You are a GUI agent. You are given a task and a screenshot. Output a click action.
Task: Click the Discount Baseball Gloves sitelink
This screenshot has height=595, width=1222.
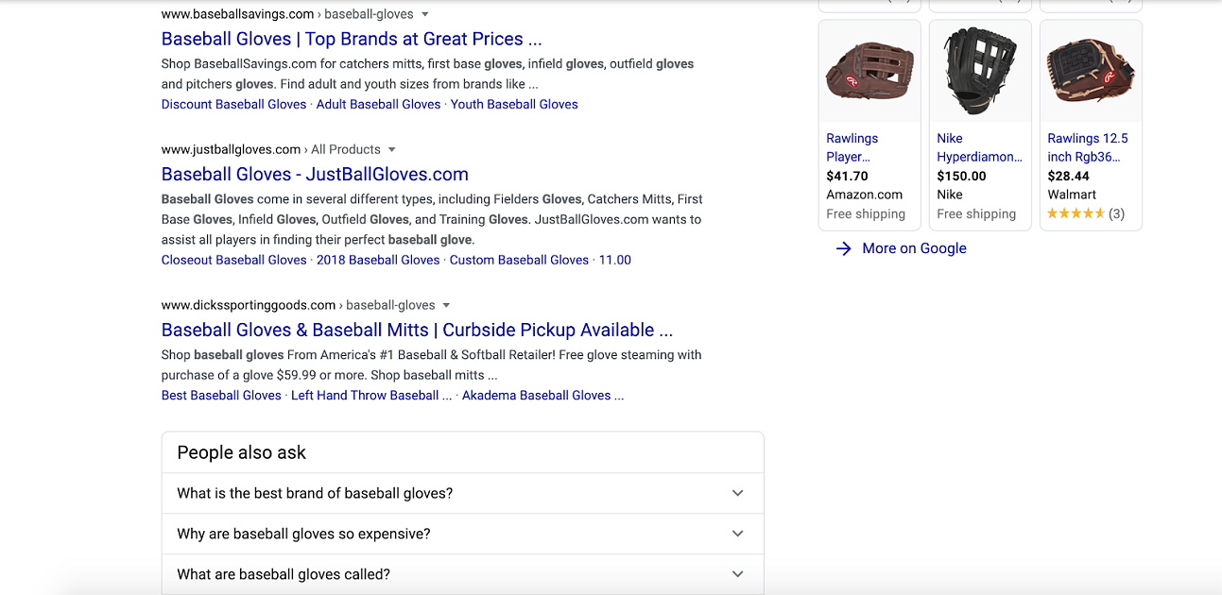[233, 104]
